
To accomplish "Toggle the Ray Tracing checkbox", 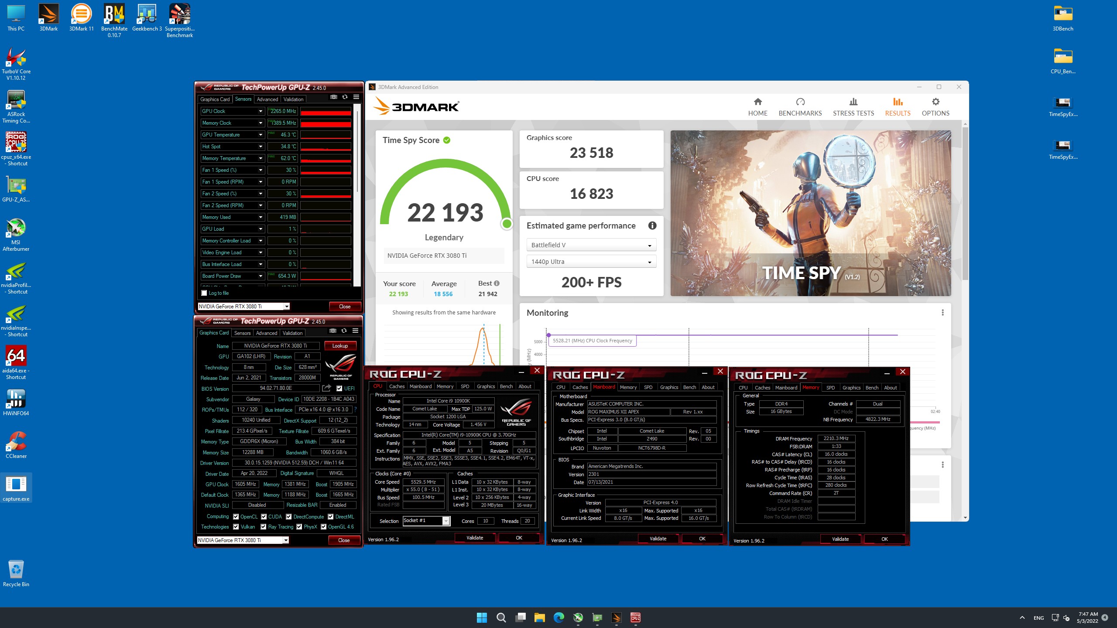I will click(264, 527).
